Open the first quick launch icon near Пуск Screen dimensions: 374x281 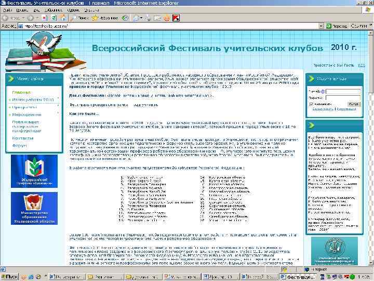point(23,277)
